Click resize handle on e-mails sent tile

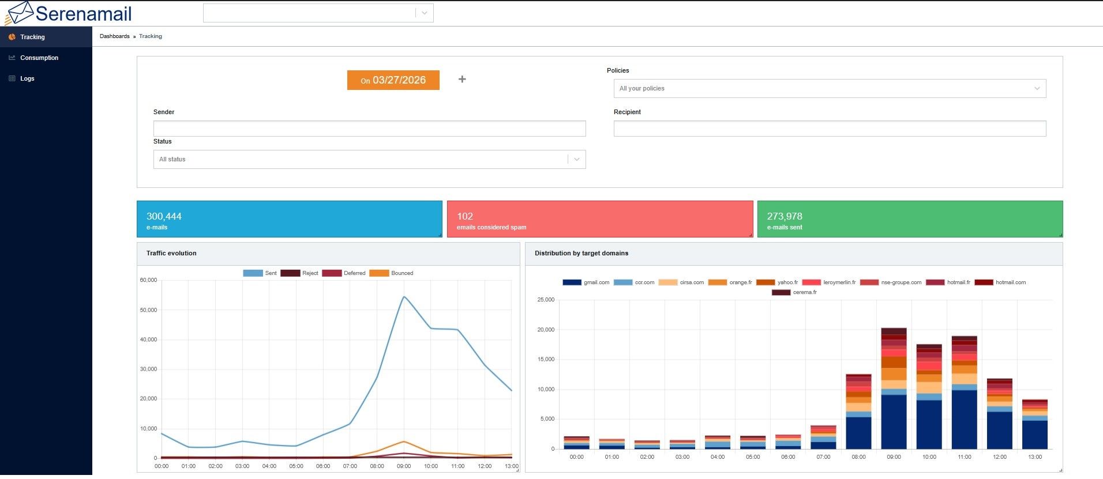[1060, 235]
